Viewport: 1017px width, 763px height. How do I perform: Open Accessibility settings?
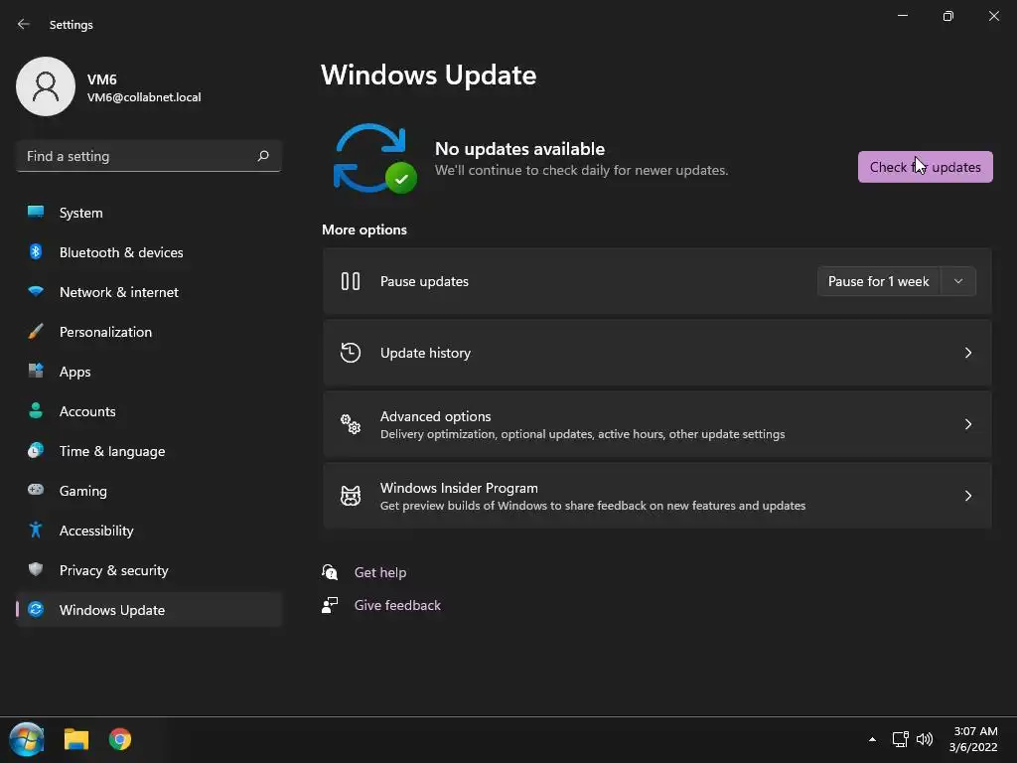[x=149, y=531]
